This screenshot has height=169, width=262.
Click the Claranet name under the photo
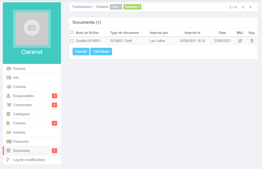pos(32,52)
